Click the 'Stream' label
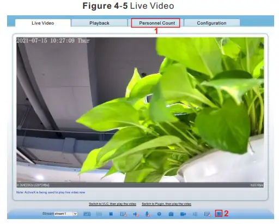This screenshot has width=279, height=224. [48, 214]
